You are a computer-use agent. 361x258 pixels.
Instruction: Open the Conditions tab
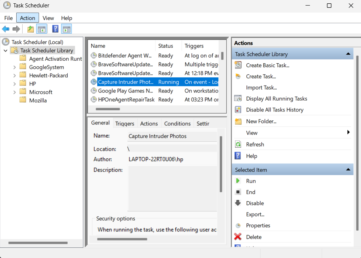(177, 124)
